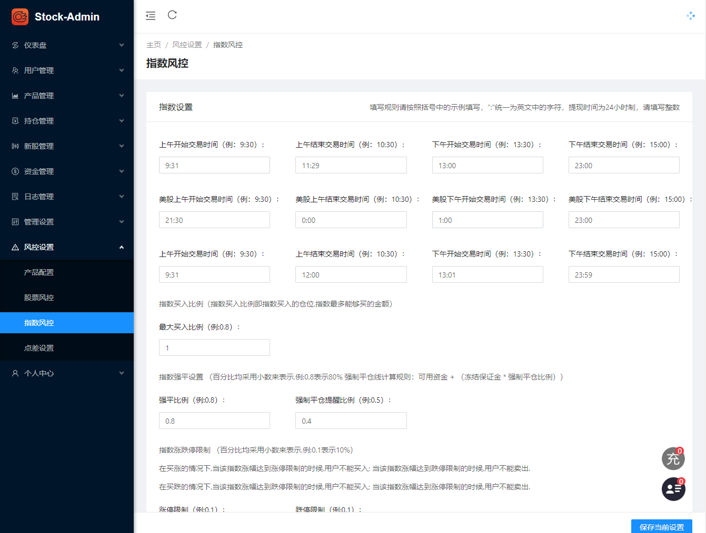This screenshot has height=533, width=706.
Task: Click the 最大买入比例 input field
Action: [214, 347]
